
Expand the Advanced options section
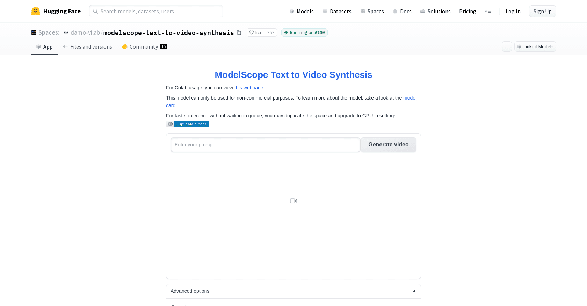point(293,291)
